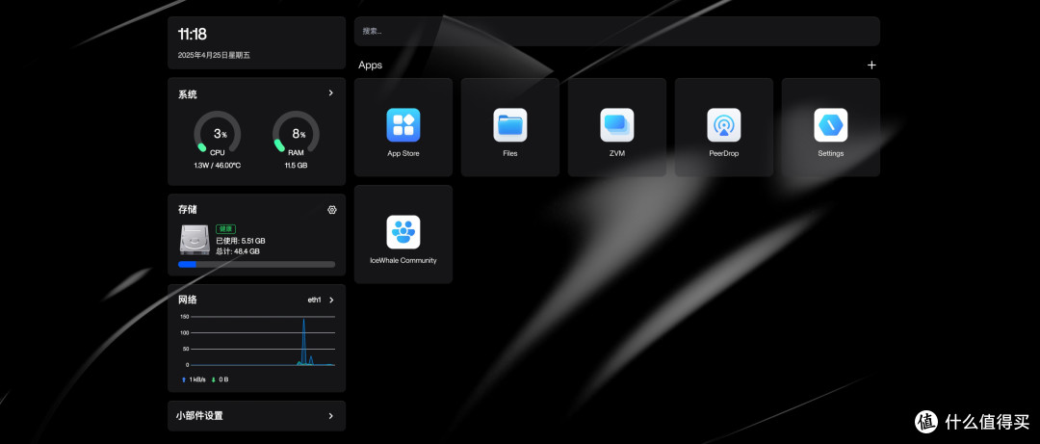Open storage settings gear icon
The image size is (1040, 444).
tap(332, 210)
